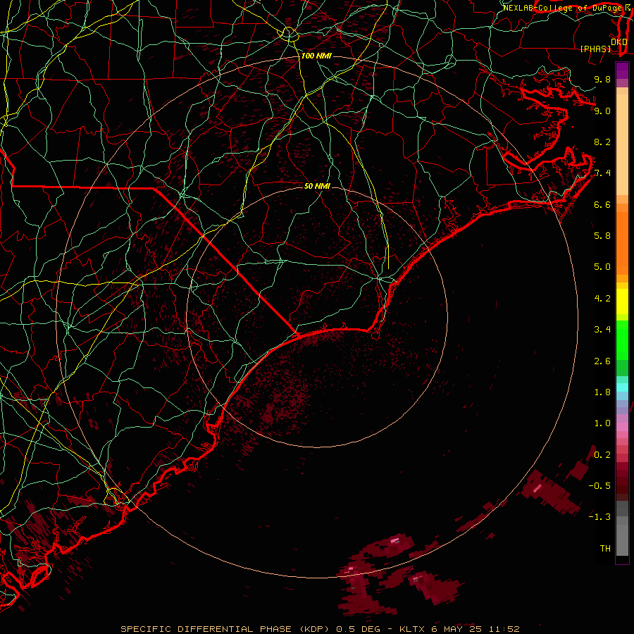Click the 7.4 value on color scale
This screenshot has height=634, width=634.
pos(602,173)
